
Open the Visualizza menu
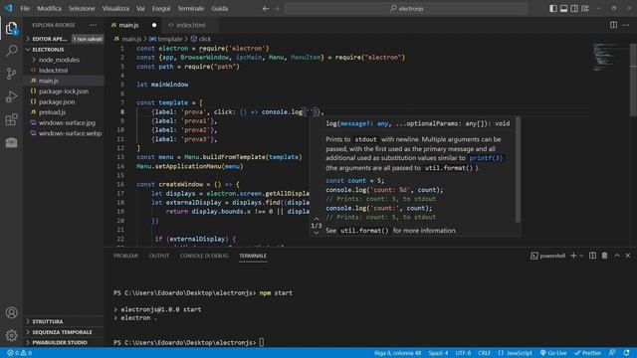115,8
